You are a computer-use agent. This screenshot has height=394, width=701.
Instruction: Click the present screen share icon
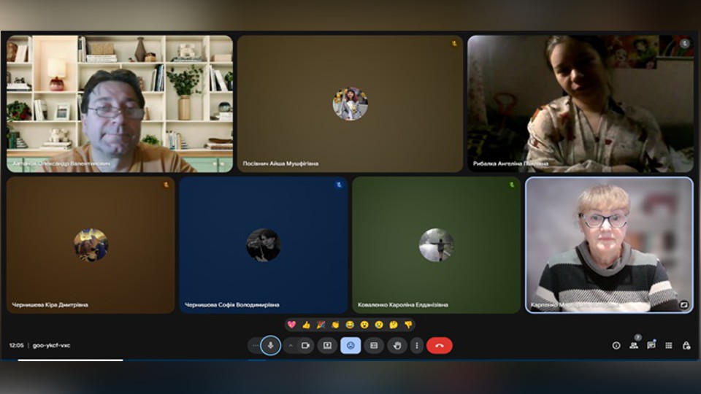pyautogui.click(x=327, y=345)
